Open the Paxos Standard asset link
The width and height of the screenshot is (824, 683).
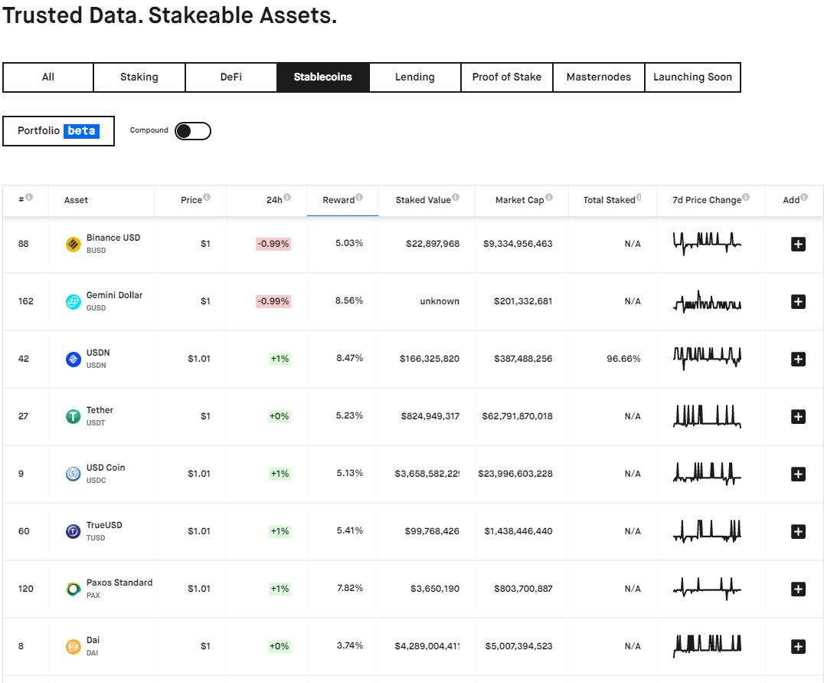(x=119, y=583)
